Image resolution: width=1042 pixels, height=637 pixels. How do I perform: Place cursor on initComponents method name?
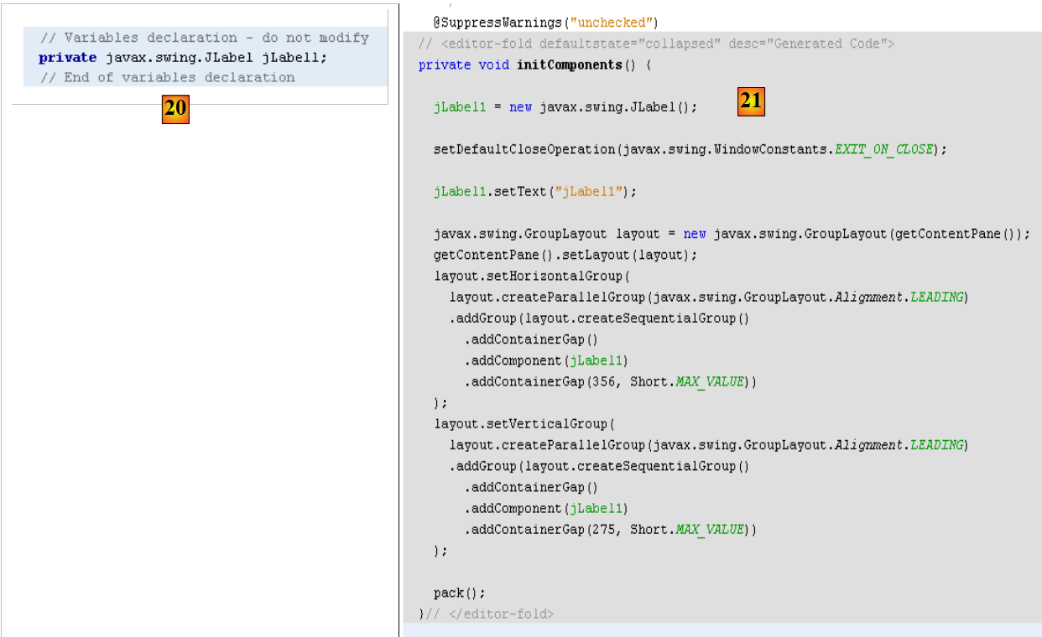click(569, 65)
